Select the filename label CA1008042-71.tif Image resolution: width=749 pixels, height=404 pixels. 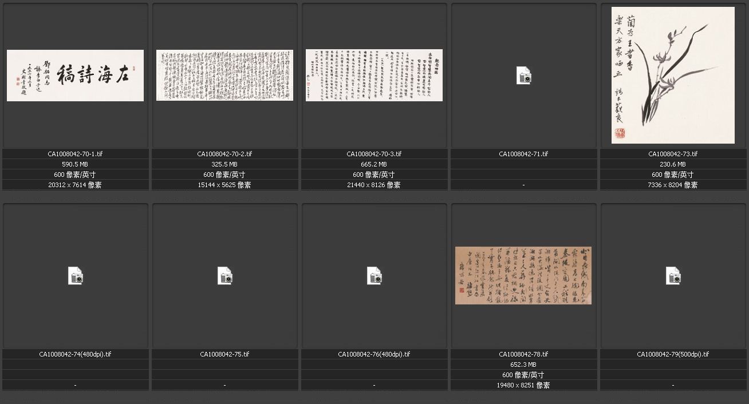[x=523, y=154]
